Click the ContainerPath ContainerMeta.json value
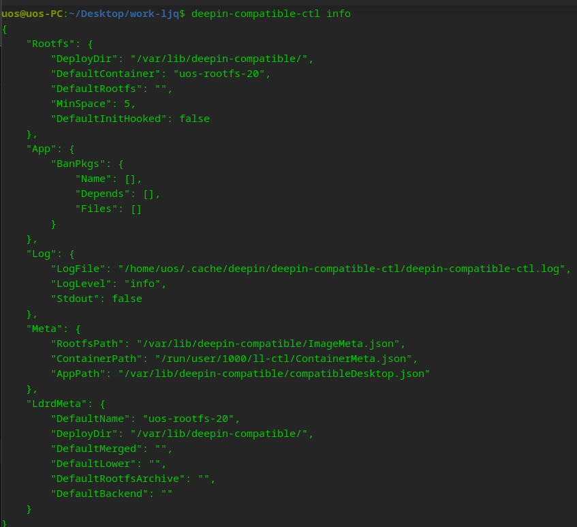This screenshot has width=577, height=527. pyautogui.click(x=283, y=359)
